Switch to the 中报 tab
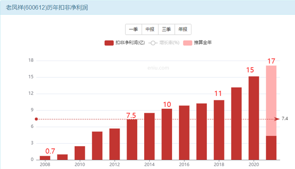The image size is (295, 169). point(150,29)
